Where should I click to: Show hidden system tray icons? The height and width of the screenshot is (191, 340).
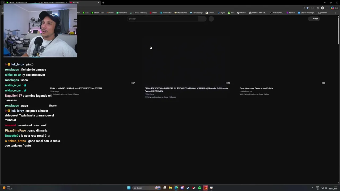click(x=313, y=188)
